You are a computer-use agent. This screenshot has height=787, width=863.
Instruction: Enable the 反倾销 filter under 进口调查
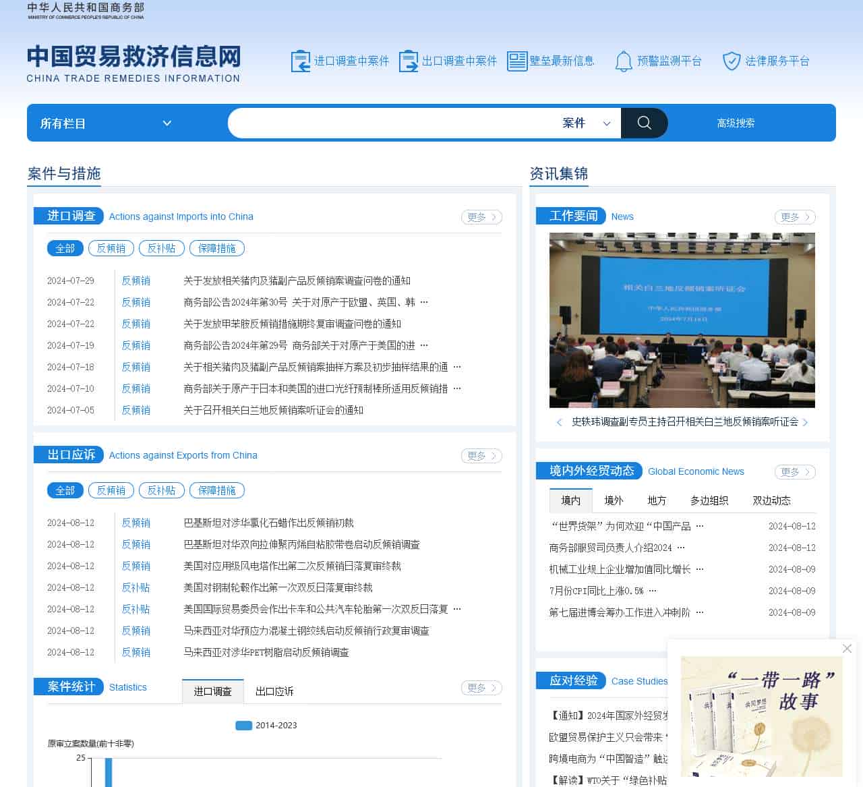pyautogui.click(x=111, y=248)
